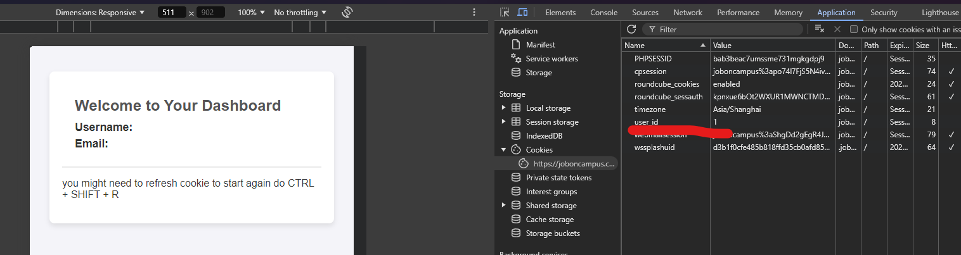Image resolution: width=961 pixels, height=255 pixels.
Task: Open the 100% zoom dropdown
Action: click(252, 13)
